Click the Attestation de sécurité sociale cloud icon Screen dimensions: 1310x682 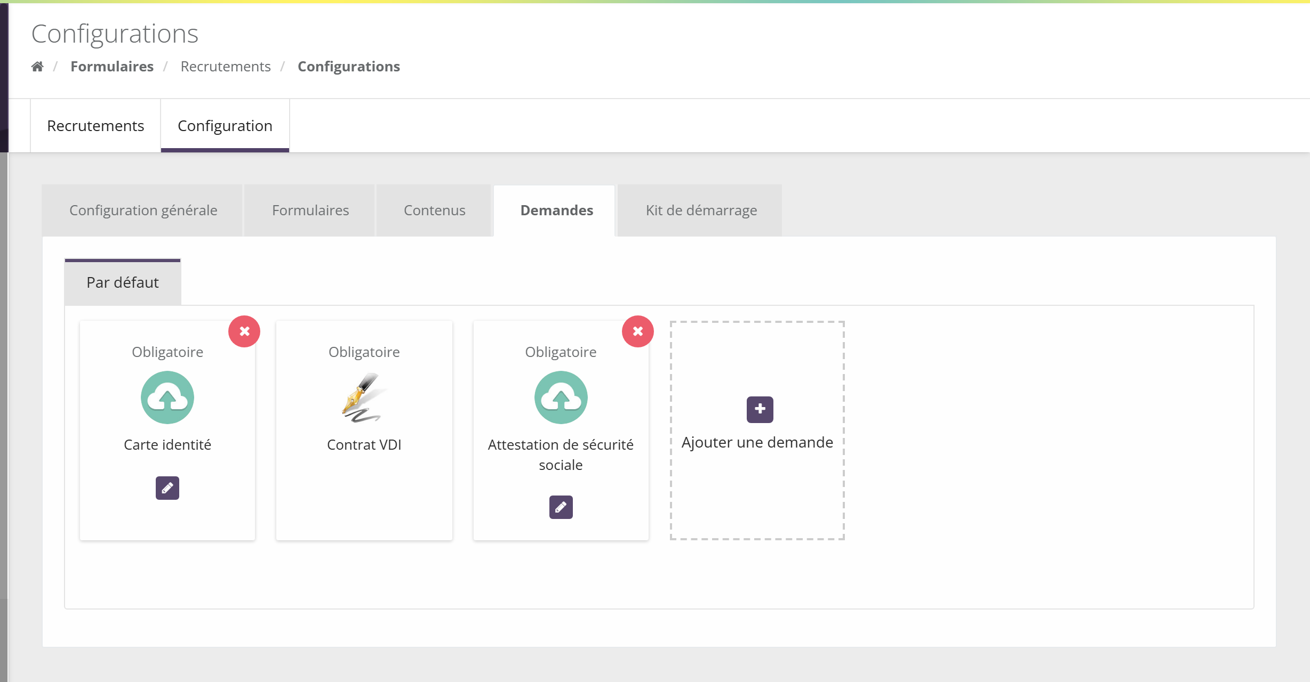click(x=561, y=397)
